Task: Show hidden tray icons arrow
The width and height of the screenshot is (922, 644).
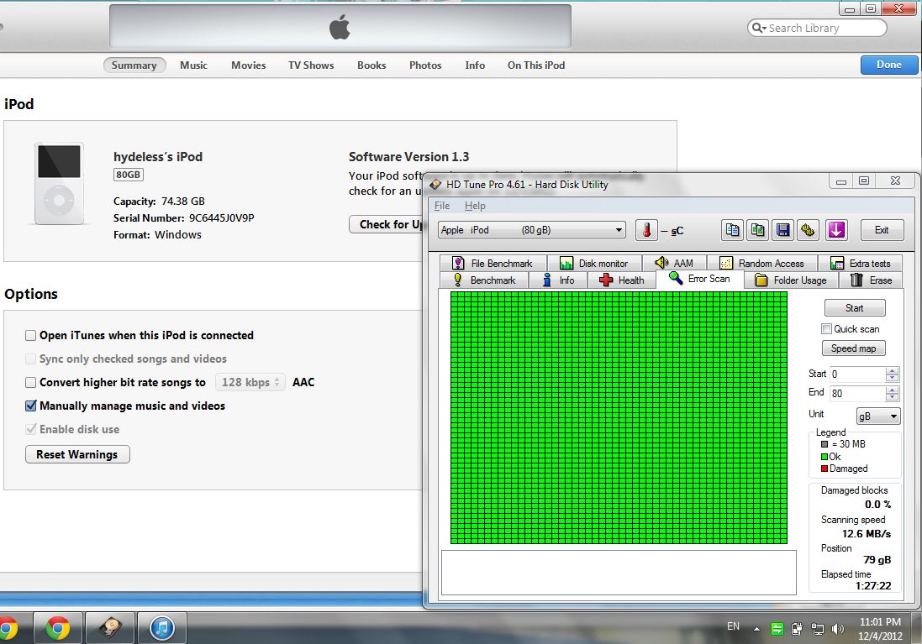Action: point(756,630)
